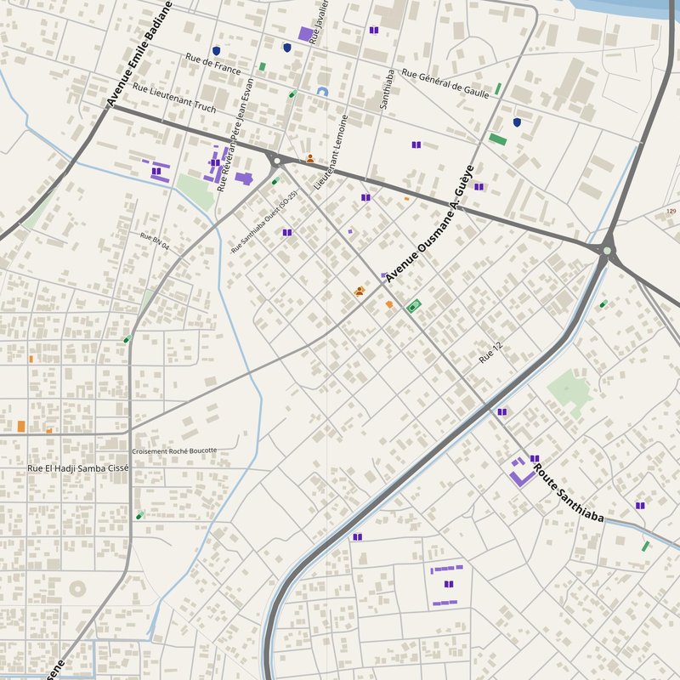Click the police shield below Rue Général de Gaulle

coord(517,122)
